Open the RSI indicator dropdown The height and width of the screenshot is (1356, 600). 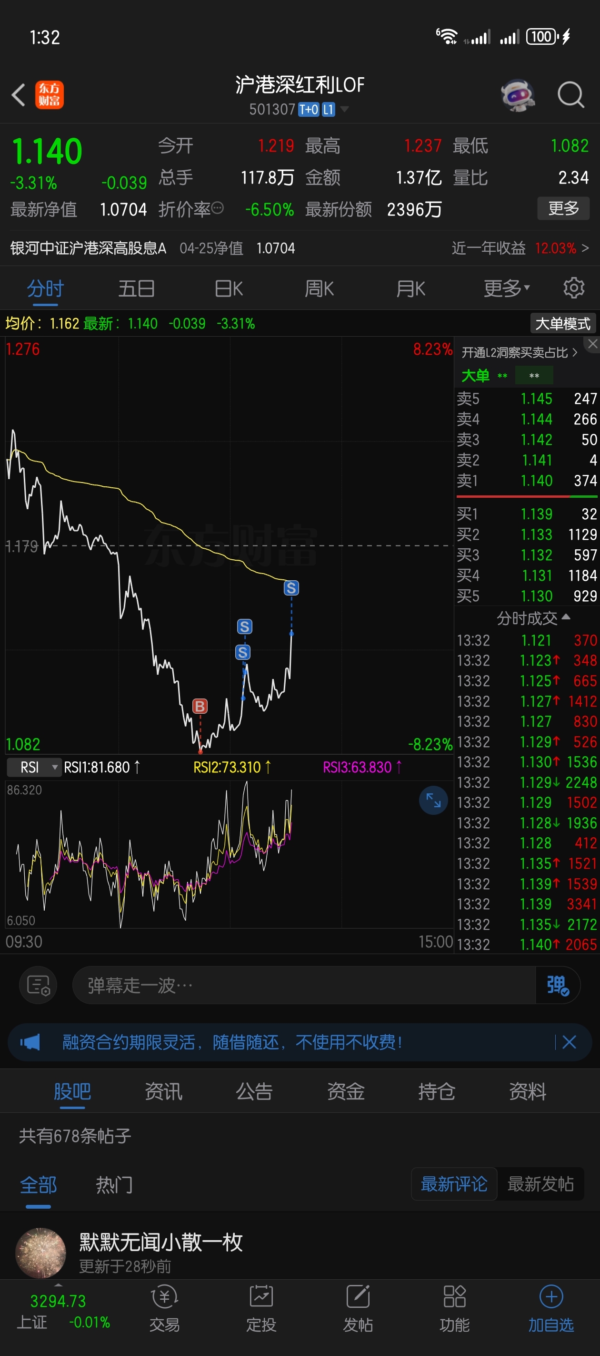coord(33,767)
